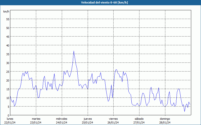
Task: Click the lowest wind dip on domingo
Action: click(x=185, y=111)
